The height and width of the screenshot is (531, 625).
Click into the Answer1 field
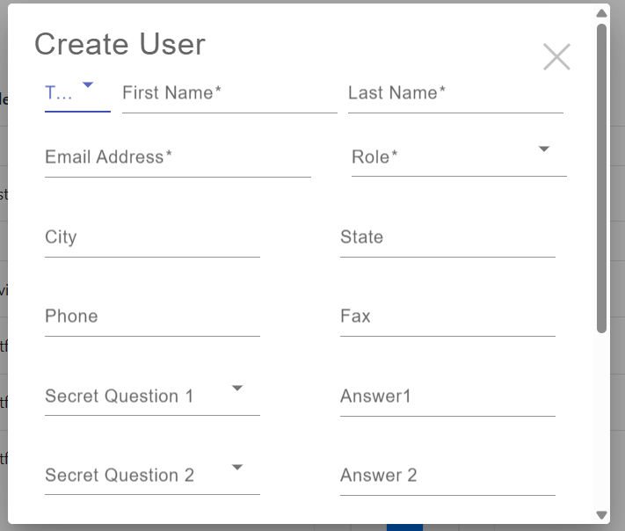[447, 397]
